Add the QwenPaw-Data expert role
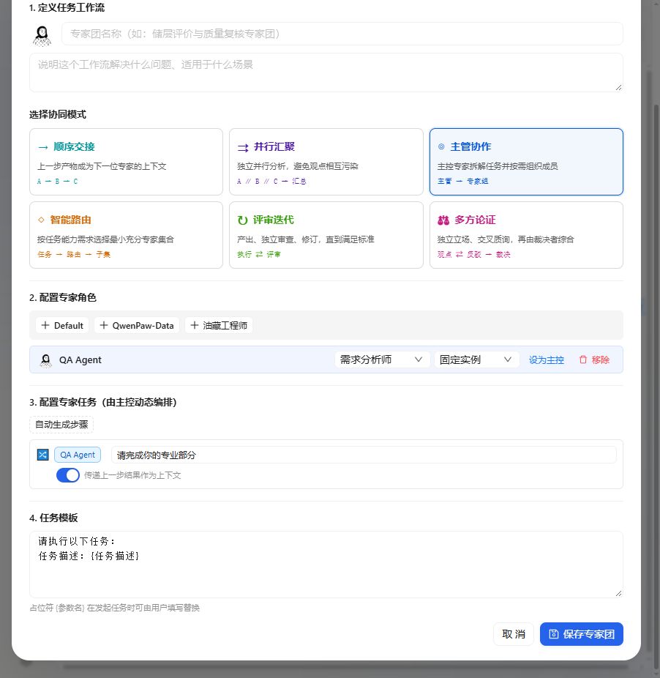 click(137, 326)
